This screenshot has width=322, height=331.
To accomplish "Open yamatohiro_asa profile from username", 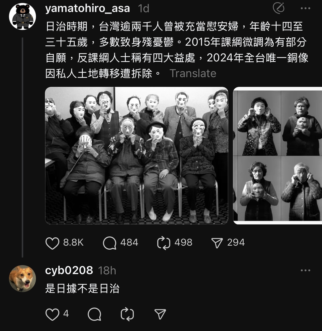I will point(88,8).
